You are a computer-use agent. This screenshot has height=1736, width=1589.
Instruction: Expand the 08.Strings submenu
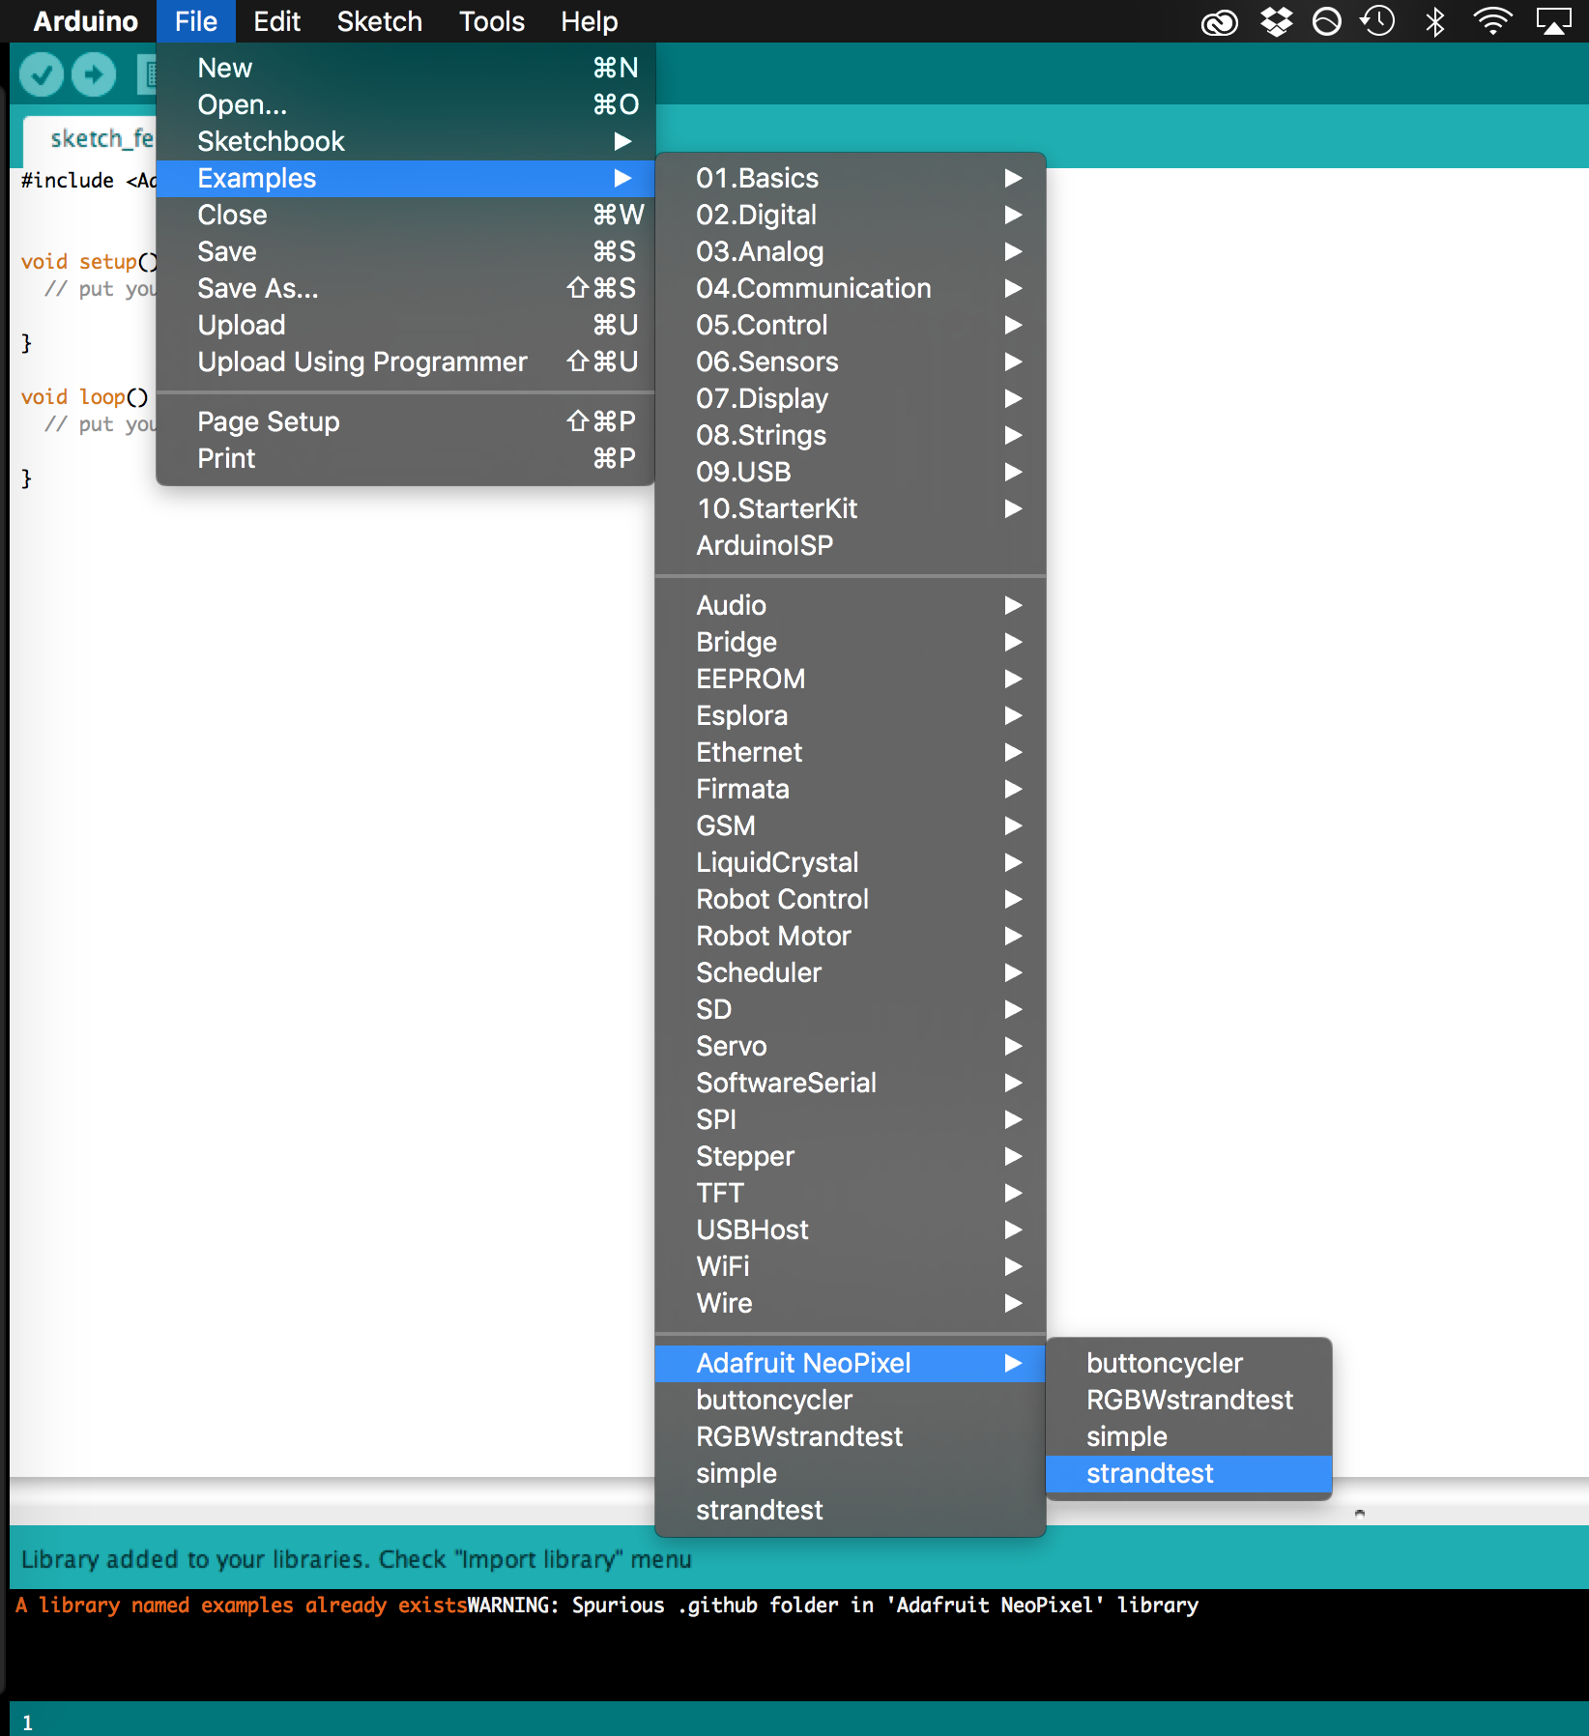point(851,435)
